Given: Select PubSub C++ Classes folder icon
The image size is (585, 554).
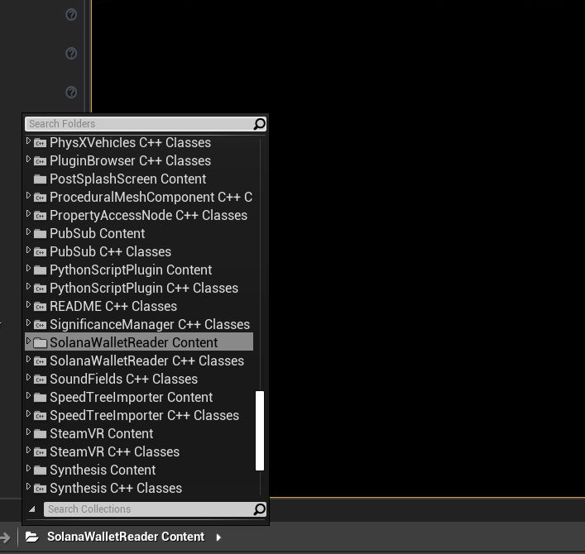Looking at the screenshot, I should [40, 252].
